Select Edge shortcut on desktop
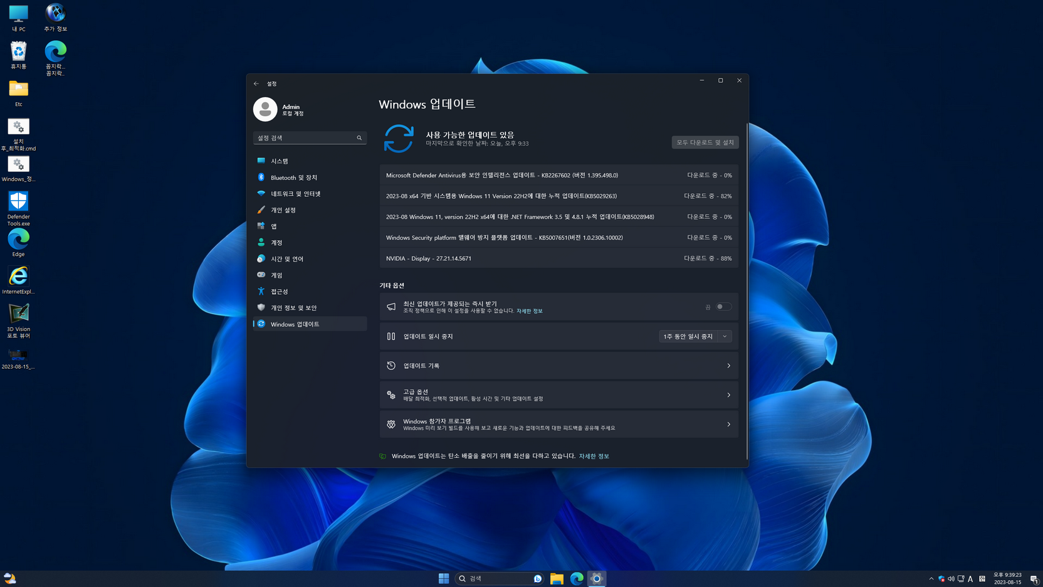The width and height of the screenshot is (1043, 587). pyautogui.click(x=18, y=243)
